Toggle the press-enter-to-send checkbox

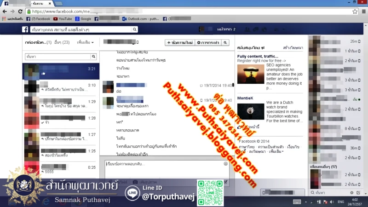(225, 182)
